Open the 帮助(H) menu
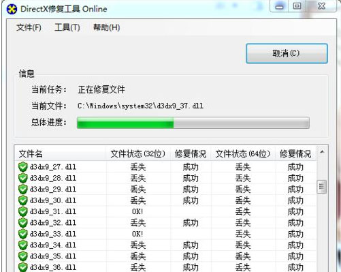 click(107, 28)
